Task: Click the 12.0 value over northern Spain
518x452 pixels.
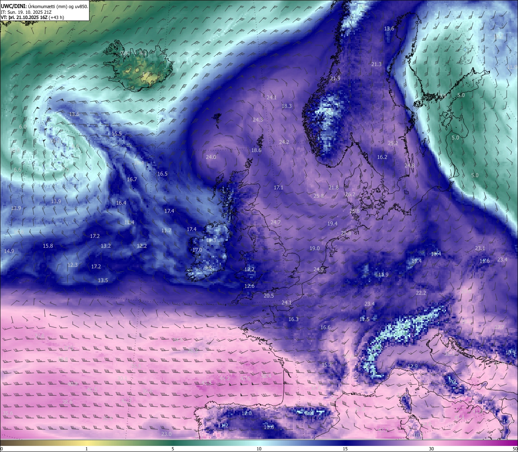Action: 246,413
